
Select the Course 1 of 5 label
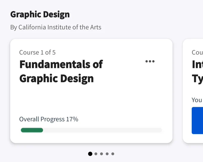point(37,53)
